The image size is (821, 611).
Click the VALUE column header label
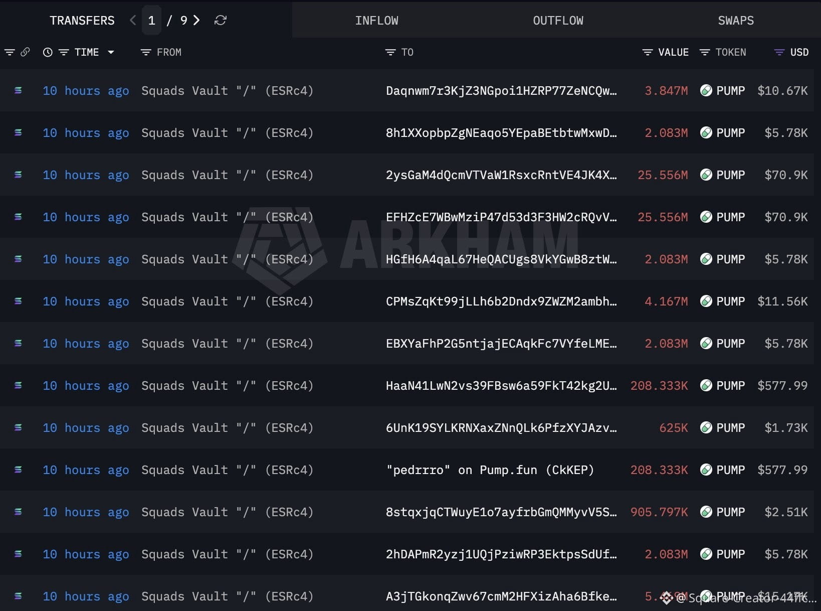point(674,52)
